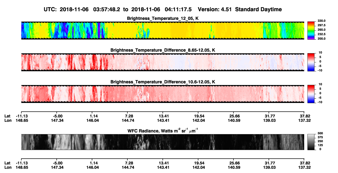Click the WFC Radiance grayscale image strip
Screen dimensions: 338x173
(163, 142)
